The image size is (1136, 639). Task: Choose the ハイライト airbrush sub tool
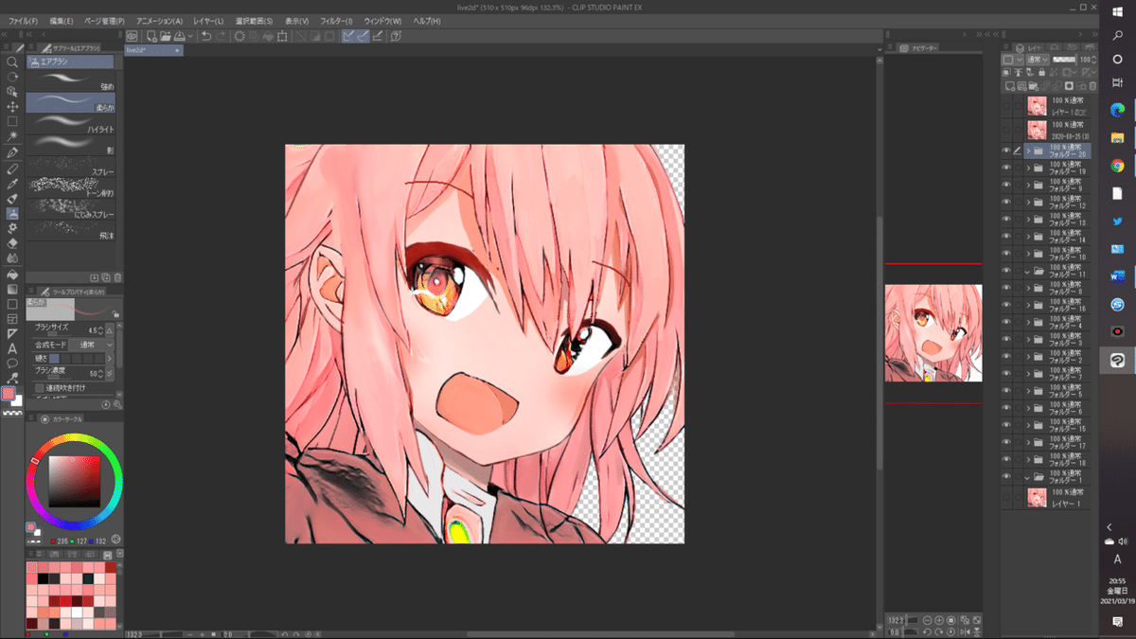pyautogui.click(x=71, y=122)
